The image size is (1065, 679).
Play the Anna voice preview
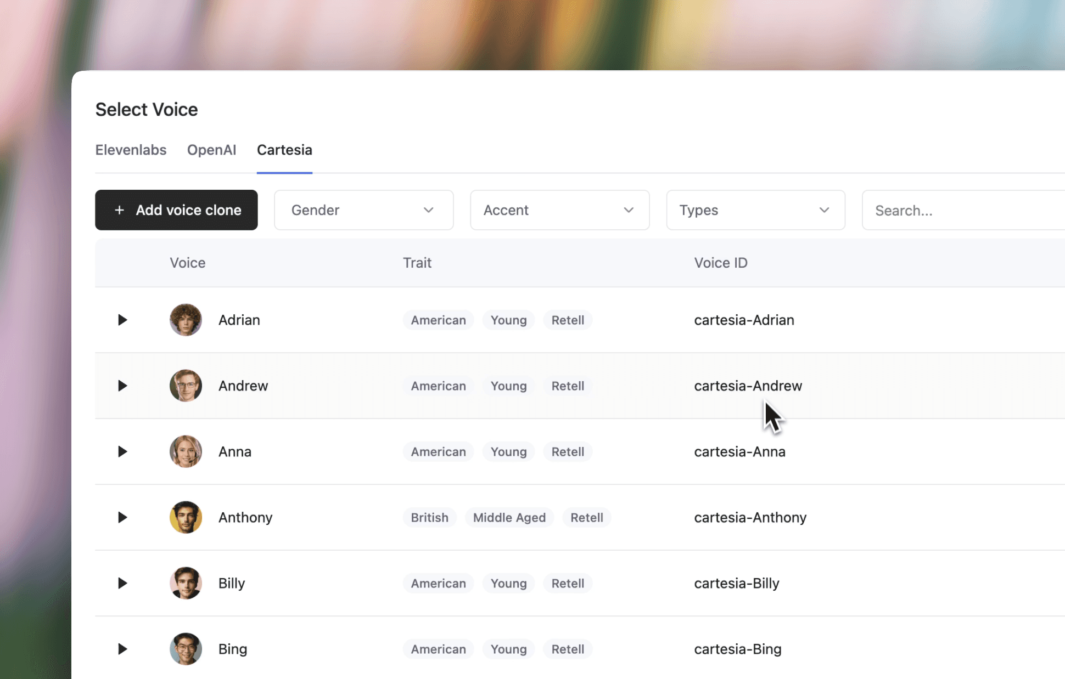coord(122,451)
